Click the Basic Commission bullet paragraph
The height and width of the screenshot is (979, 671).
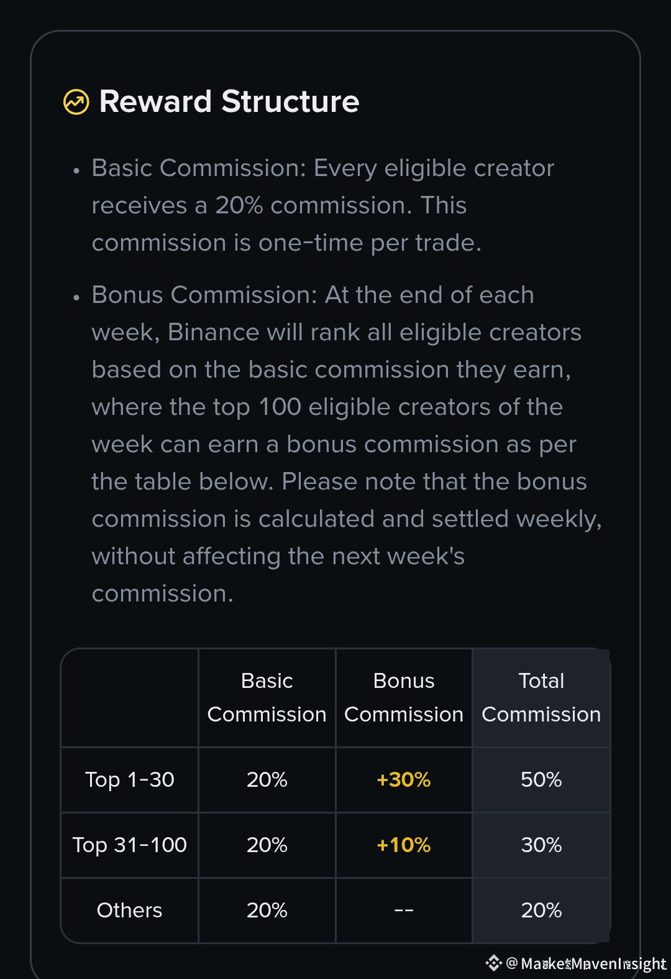323,205
